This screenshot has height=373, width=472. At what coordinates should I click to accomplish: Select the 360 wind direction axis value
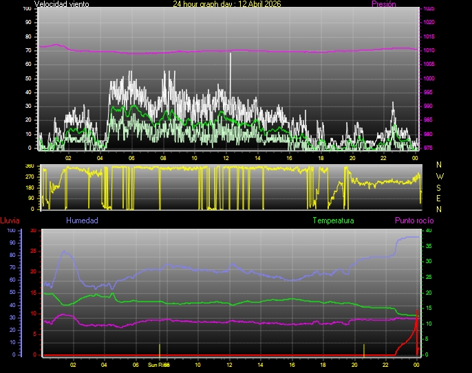(30, 166)
